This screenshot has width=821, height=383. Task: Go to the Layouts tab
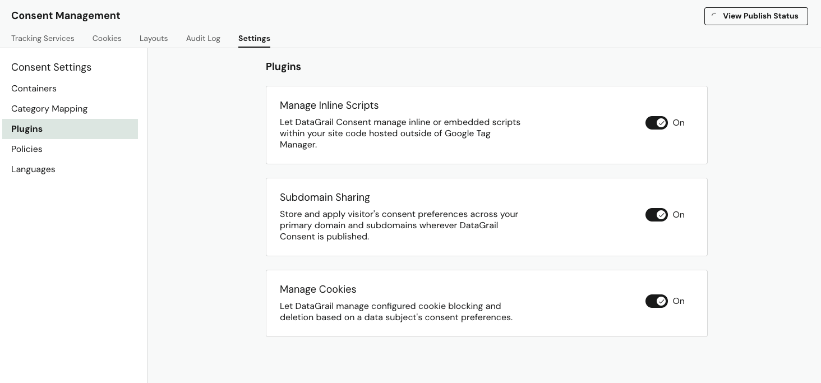154,38
